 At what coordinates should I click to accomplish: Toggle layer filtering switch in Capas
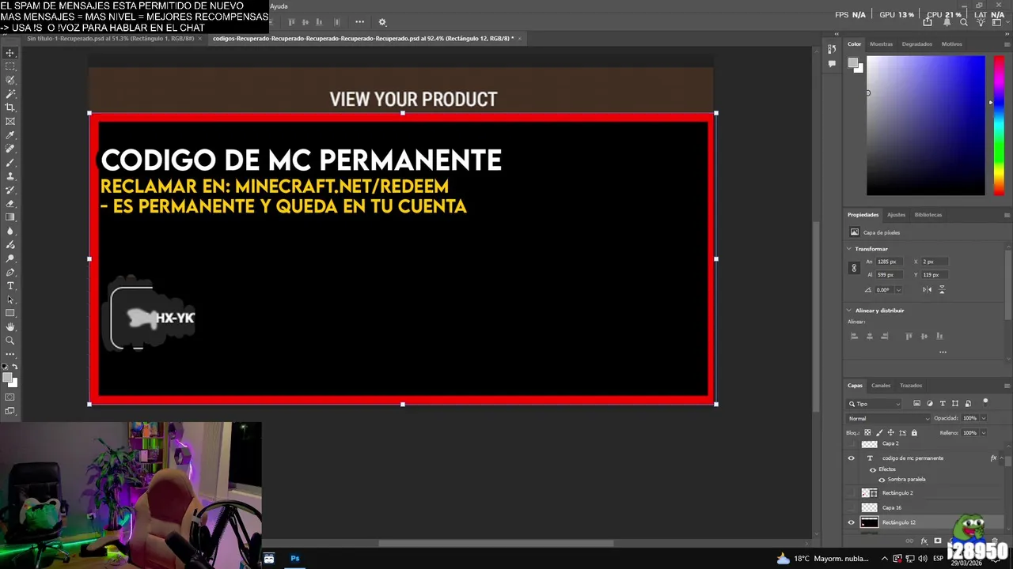[x=985, y=402]
